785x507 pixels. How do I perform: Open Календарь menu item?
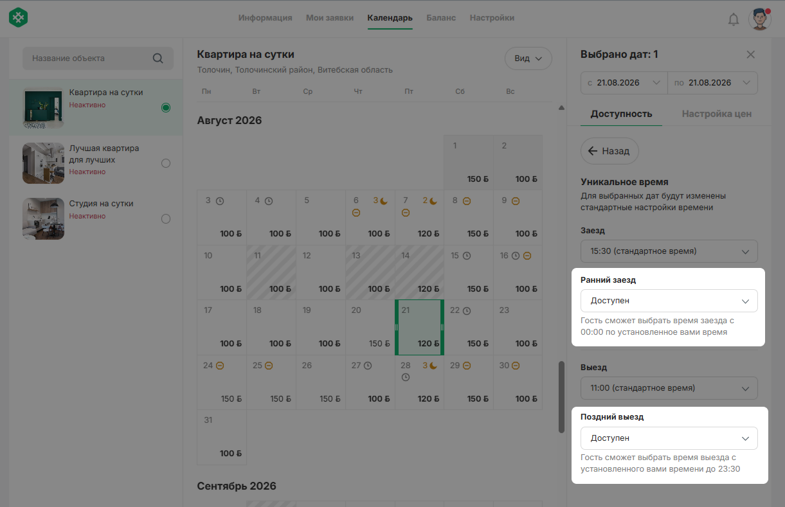[390, 18]
